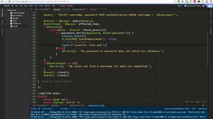This screenshot has width=213, height=119.
Task: Open the Find menu
Action: click(x=21, y=6)
